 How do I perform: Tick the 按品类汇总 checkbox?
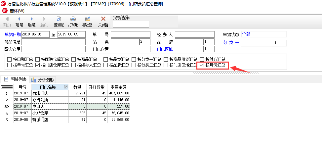[x=105, y=60]
